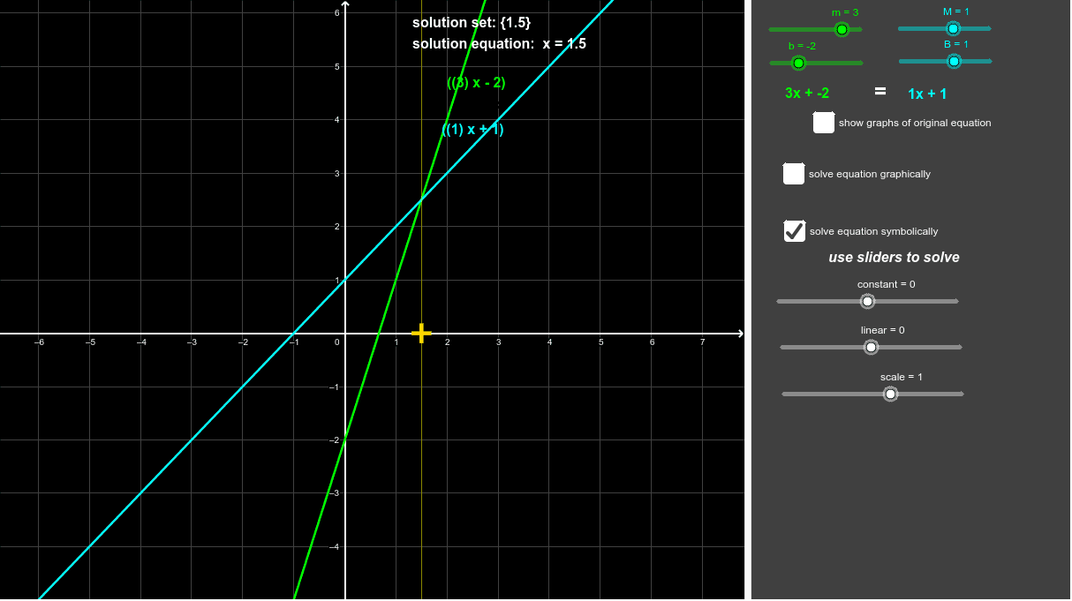1072x601 pixels.
Task: Click the cyan expression 1x + 1
Action: [927, 94]
